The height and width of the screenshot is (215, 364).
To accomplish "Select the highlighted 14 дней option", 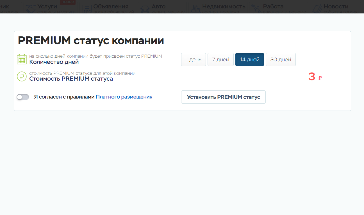I will coord(249,60).
